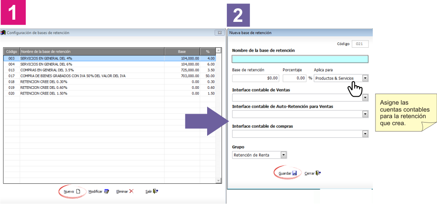Open the Aplica para dropdown
The width and height of the screenshot is (437, 214).
(x=365, y=78)
